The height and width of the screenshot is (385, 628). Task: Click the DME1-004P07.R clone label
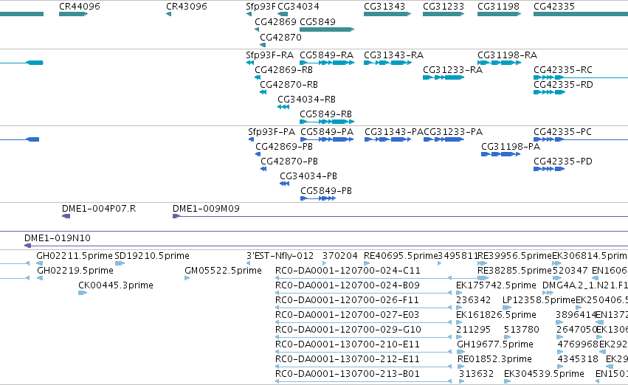point(99,209)
